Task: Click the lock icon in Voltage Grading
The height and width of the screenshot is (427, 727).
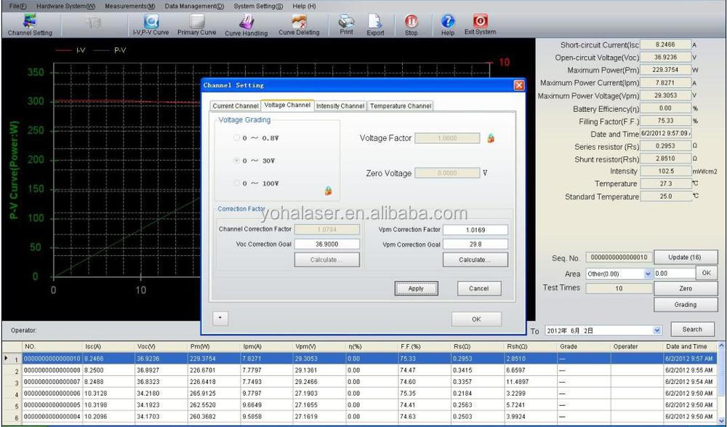Action: click(x=329, y=191)
